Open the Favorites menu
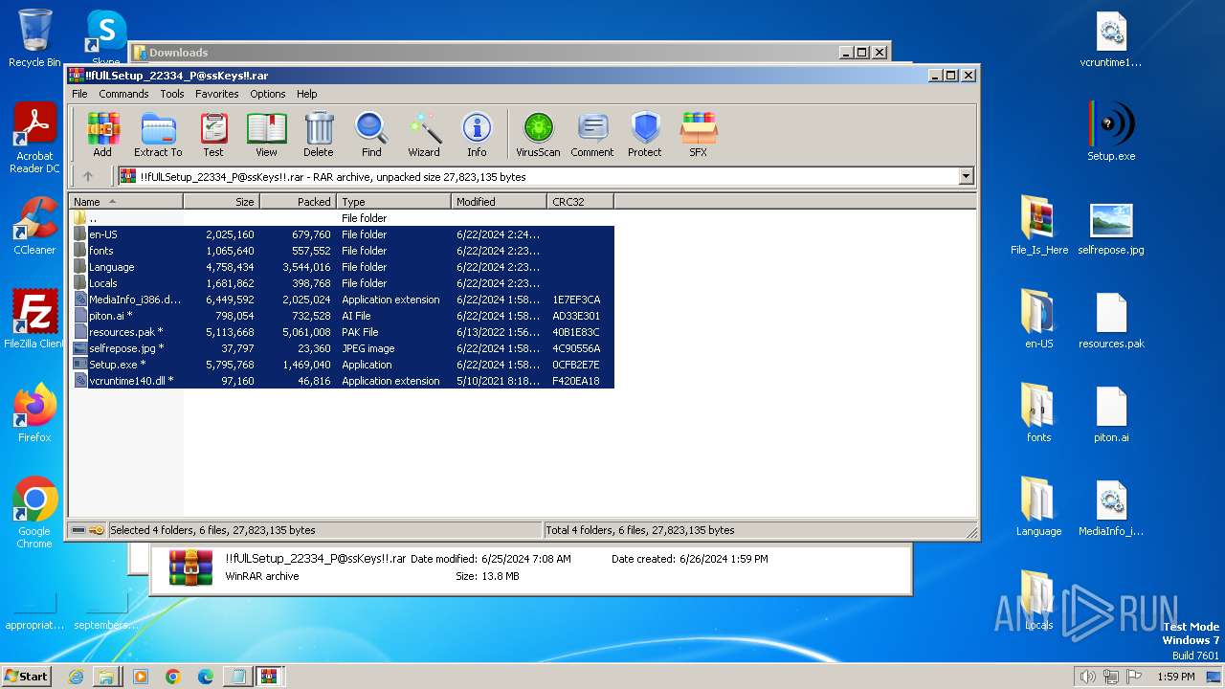1225x689 pixels. tap(217, 94)
